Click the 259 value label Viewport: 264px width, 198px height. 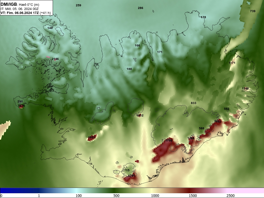(x=78, y=5)
